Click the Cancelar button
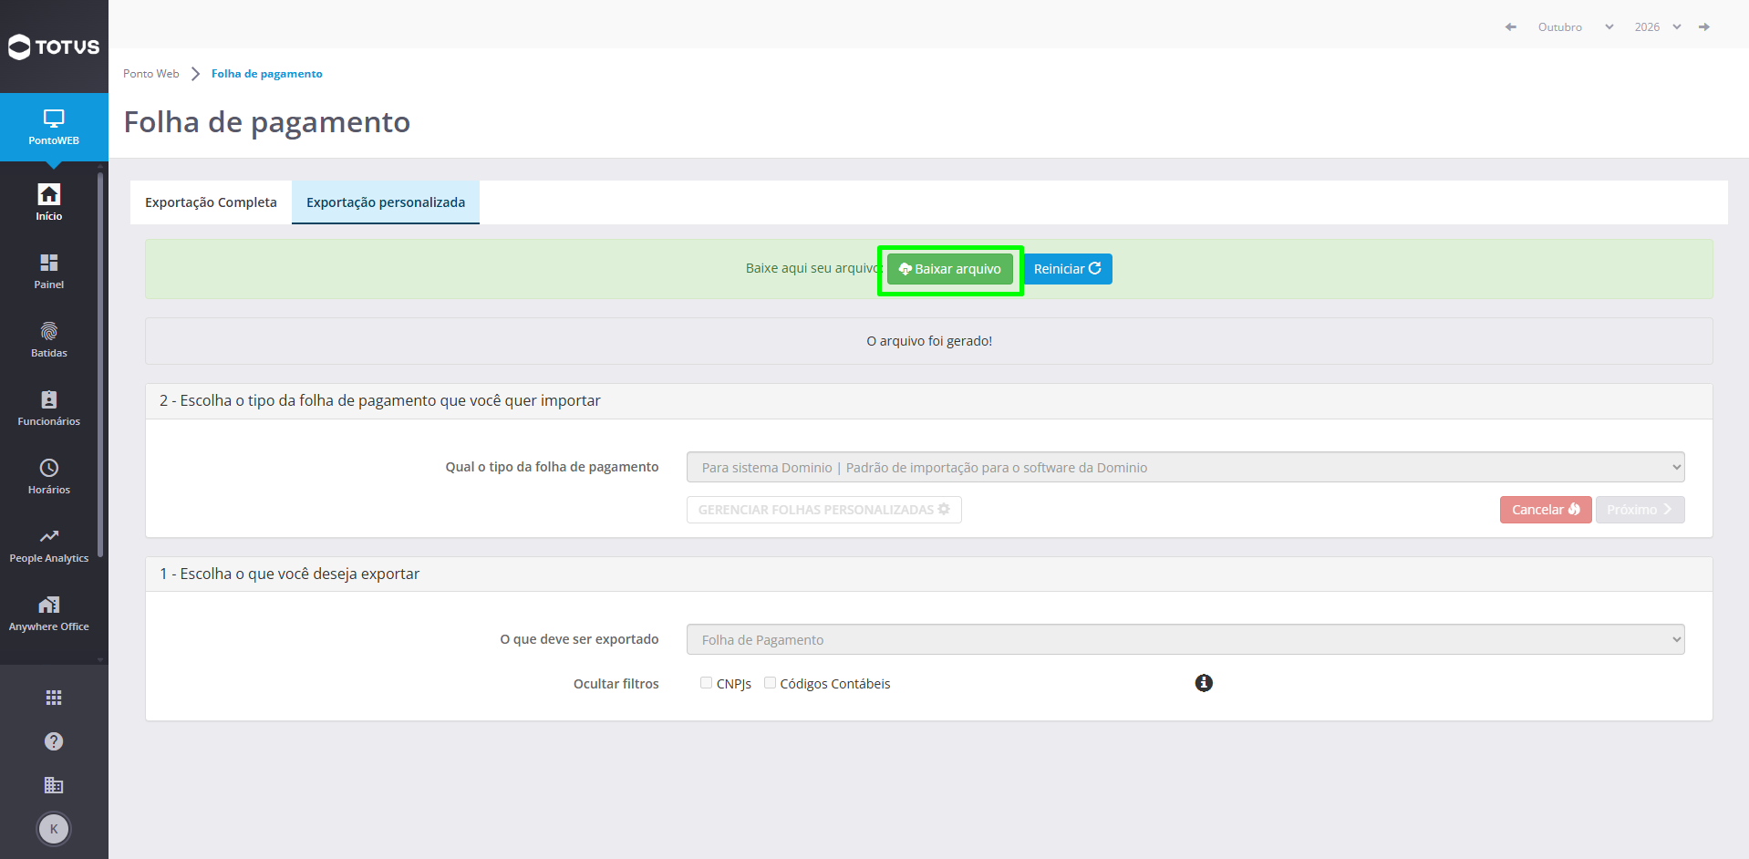1749x859 pixels. click(1546, 510)
